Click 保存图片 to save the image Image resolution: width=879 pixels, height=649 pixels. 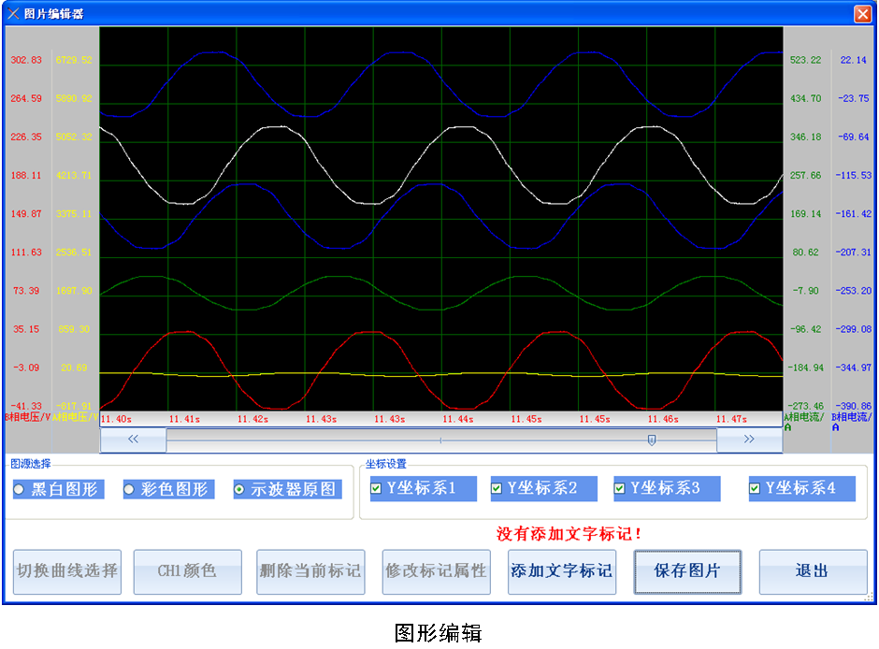click(687, 570)
